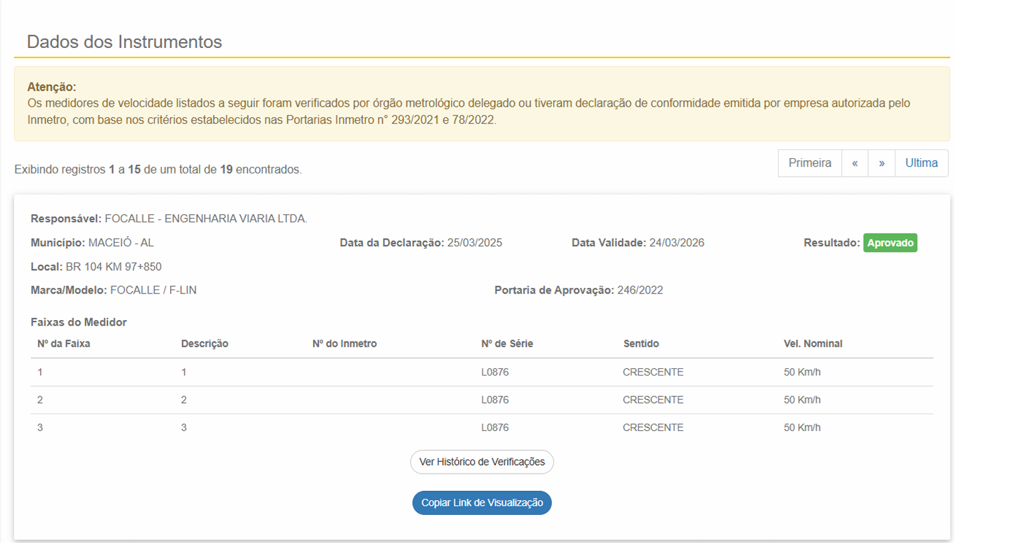Click the Faixas do Medidor heading
The height and width of the screenshot is (543, 1025).
click(x=79, y=322)
